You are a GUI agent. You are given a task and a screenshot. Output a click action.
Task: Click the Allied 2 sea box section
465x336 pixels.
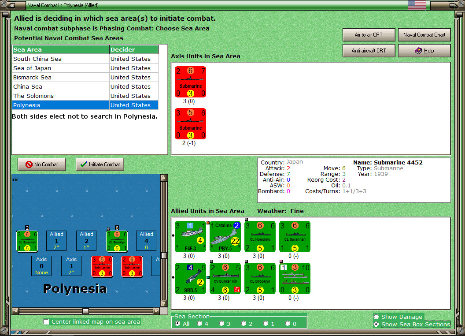pyautogui.click(x=86, y=241)
